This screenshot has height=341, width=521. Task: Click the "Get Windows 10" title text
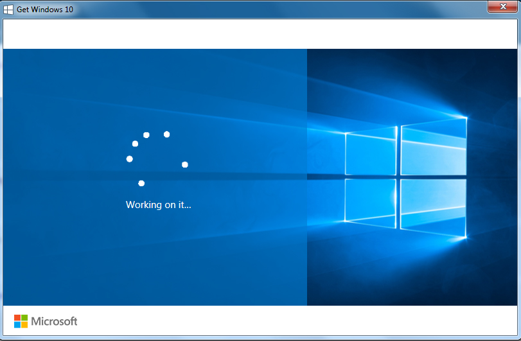[x=45, y=9]
